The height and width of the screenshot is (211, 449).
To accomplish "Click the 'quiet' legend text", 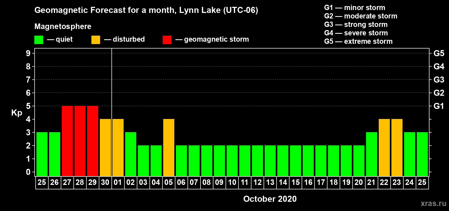I will [64, 39].
